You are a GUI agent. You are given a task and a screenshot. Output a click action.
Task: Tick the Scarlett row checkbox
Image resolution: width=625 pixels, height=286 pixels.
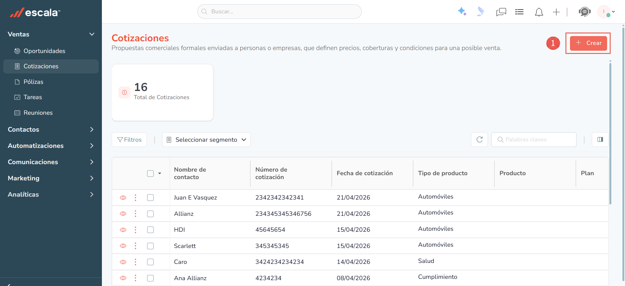[150, 246]
